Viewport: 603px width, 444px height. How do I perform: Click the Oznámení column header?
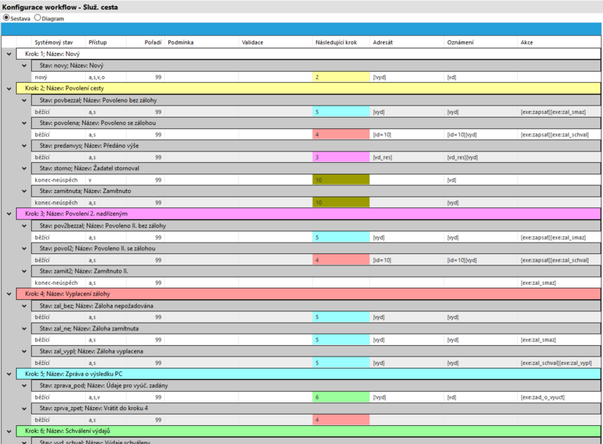tap(481, 42)
